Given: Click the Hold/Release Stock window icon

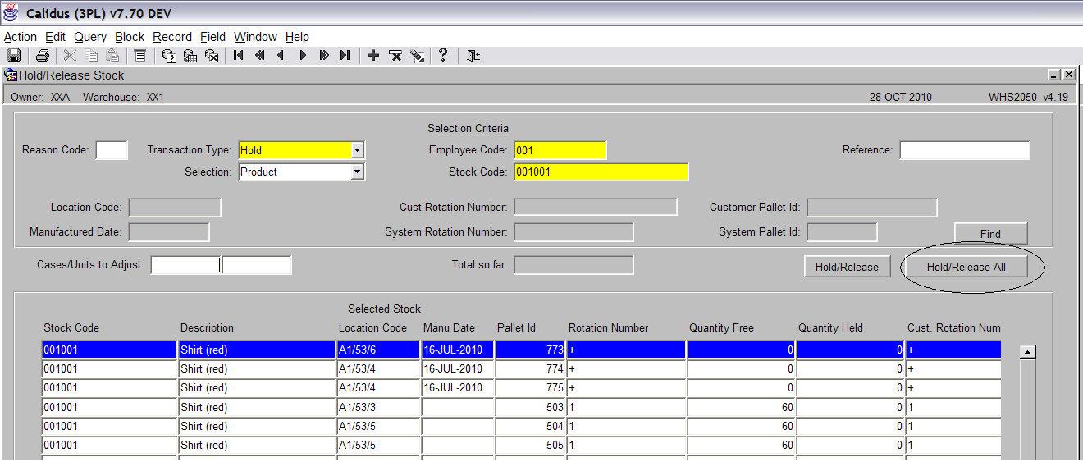Looking at the screenshot, I should tap(11, 75).
